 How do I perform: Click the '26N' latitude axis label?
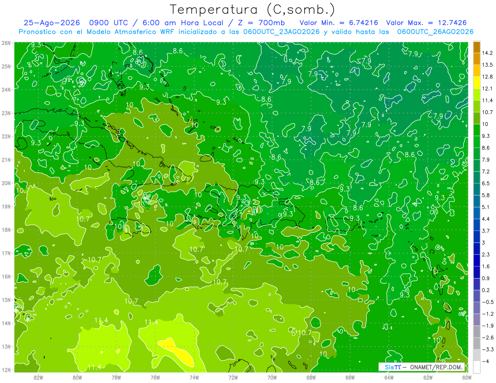point(7,43)
